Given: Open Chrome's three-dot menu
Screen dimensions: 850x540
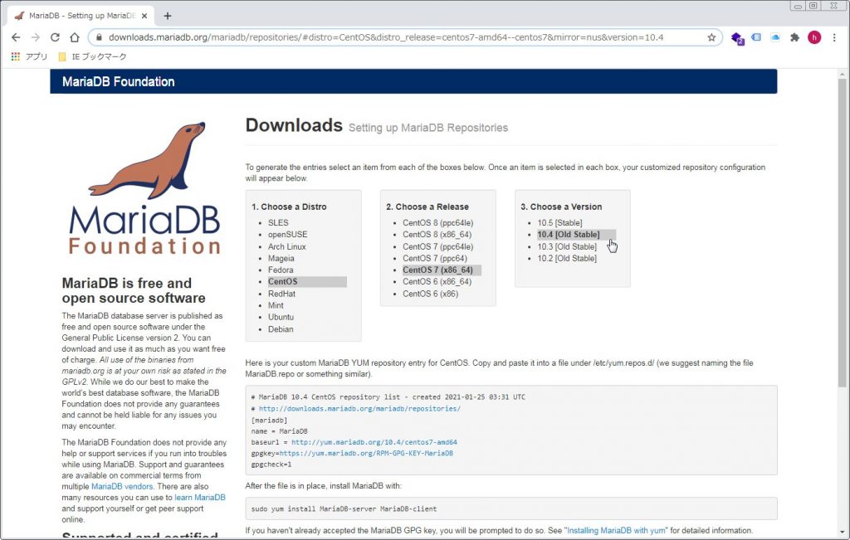Looking at the screenshot, I should [833, 38].
